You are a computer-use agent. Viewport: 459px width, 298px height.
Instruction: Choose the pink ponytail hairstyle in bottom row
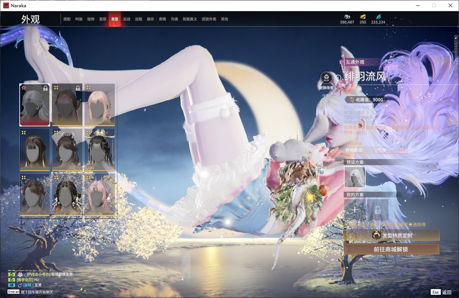pos(99,195)
